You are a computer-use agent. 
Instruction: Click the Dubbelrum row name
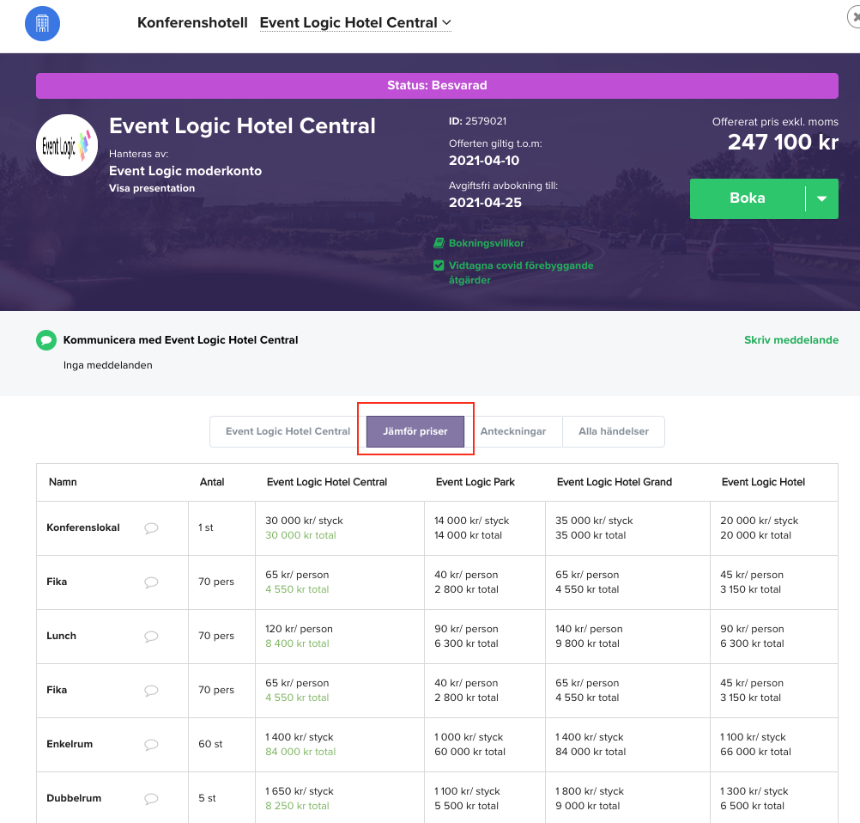point(74,798)
